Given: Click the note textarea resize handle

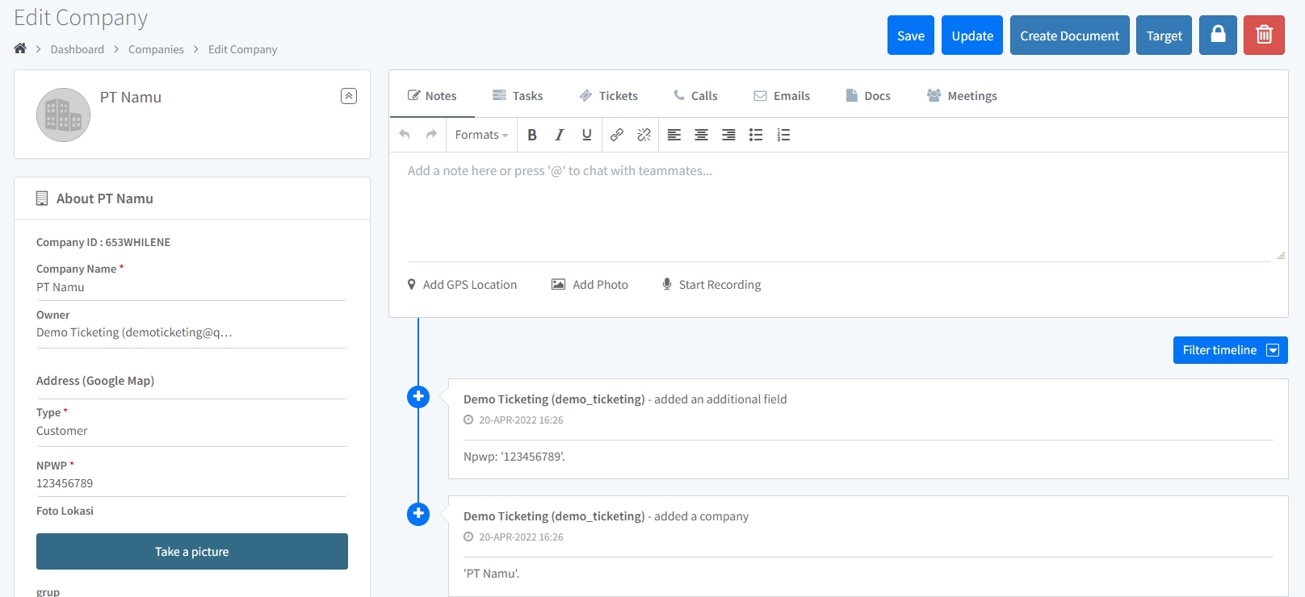Looking at the screenshot, I should pyautogui.click(x=1280, y=255).
